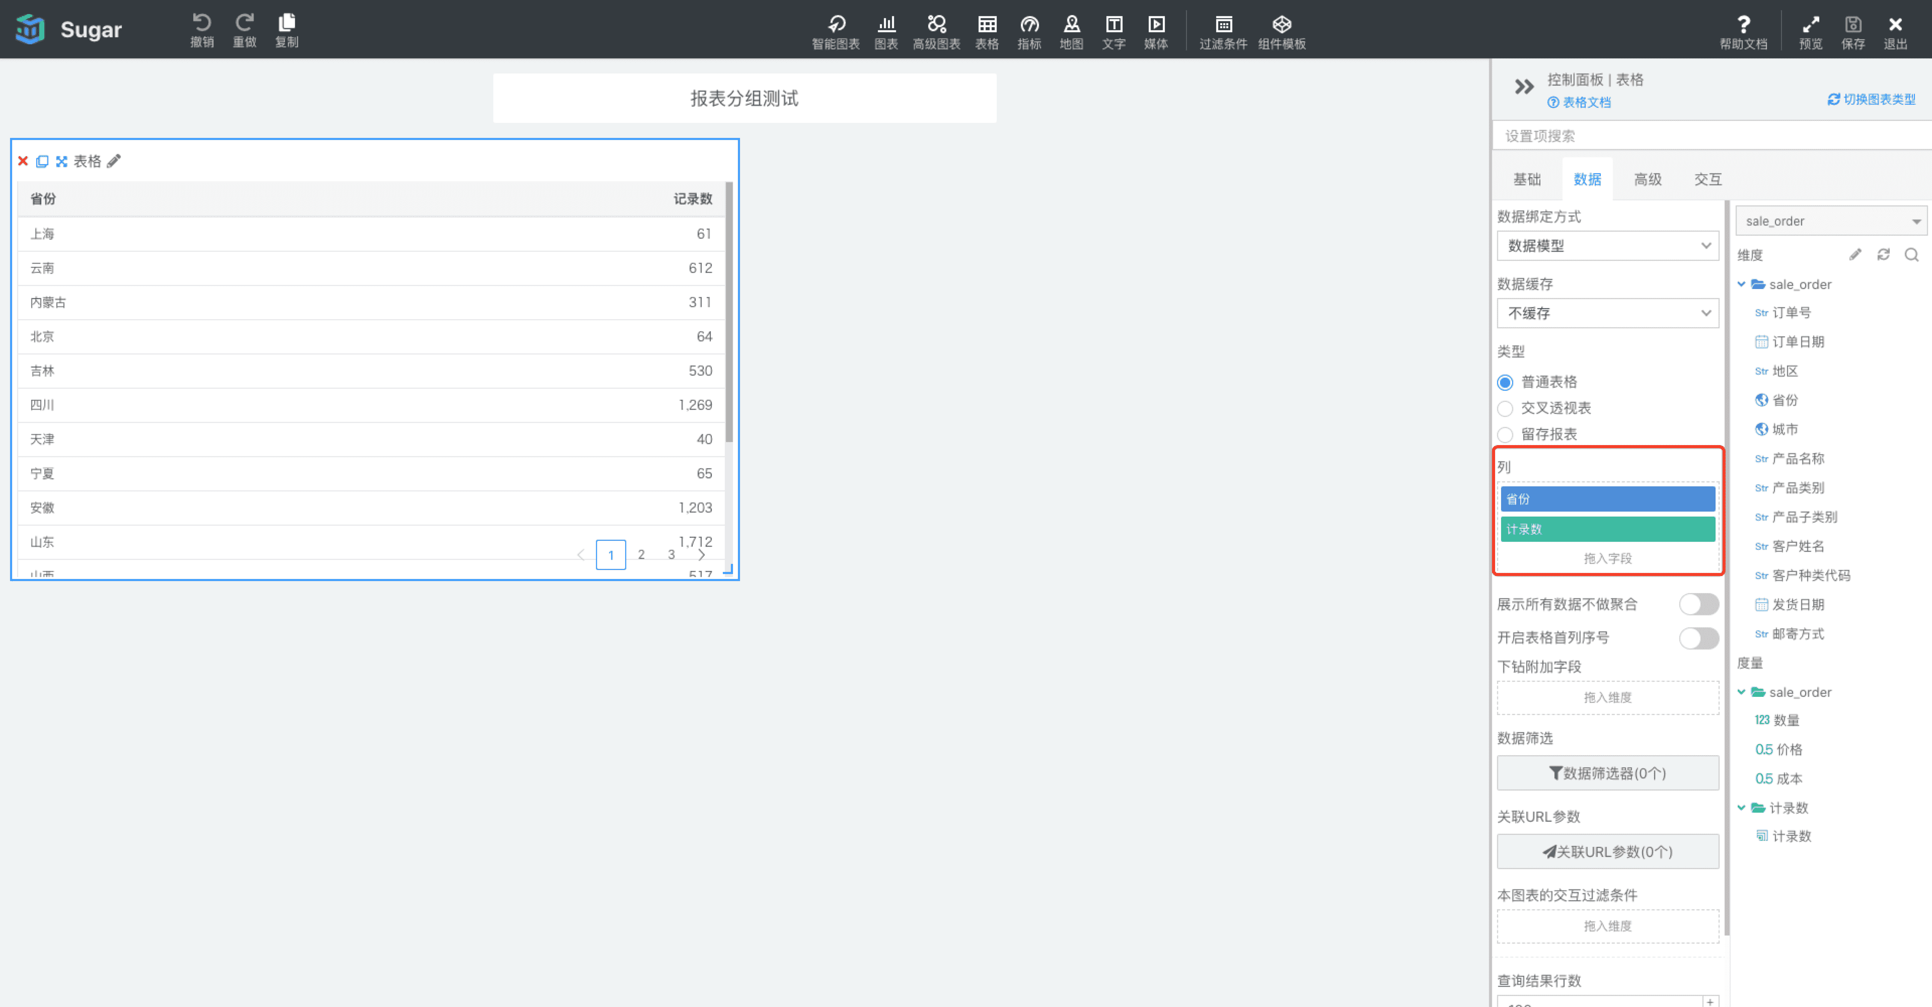
Task: Select the 城市 dimension field
Action: [1776, 429]
